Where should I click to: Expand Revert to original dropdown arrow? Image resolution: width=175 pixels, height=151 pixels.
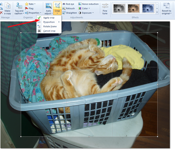(171, 13)
